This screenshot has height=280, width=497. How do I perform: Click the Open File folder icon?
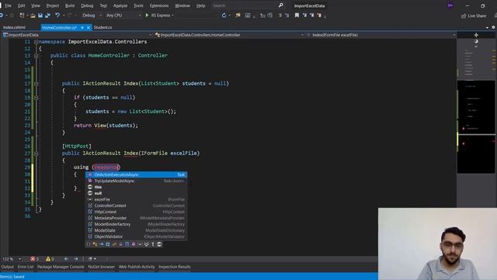tap(33, 16)
